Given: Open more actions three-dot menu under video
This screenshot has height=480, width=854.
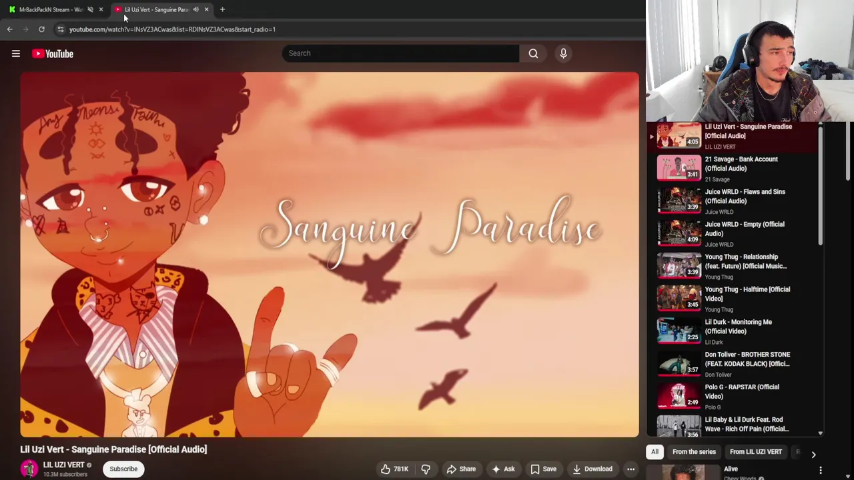Looking at the screenshot, I should tap(630, 469).
